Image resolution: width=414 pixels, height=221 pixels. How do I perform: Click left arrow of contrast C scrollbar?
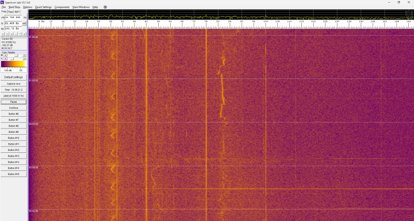[5, 59]
